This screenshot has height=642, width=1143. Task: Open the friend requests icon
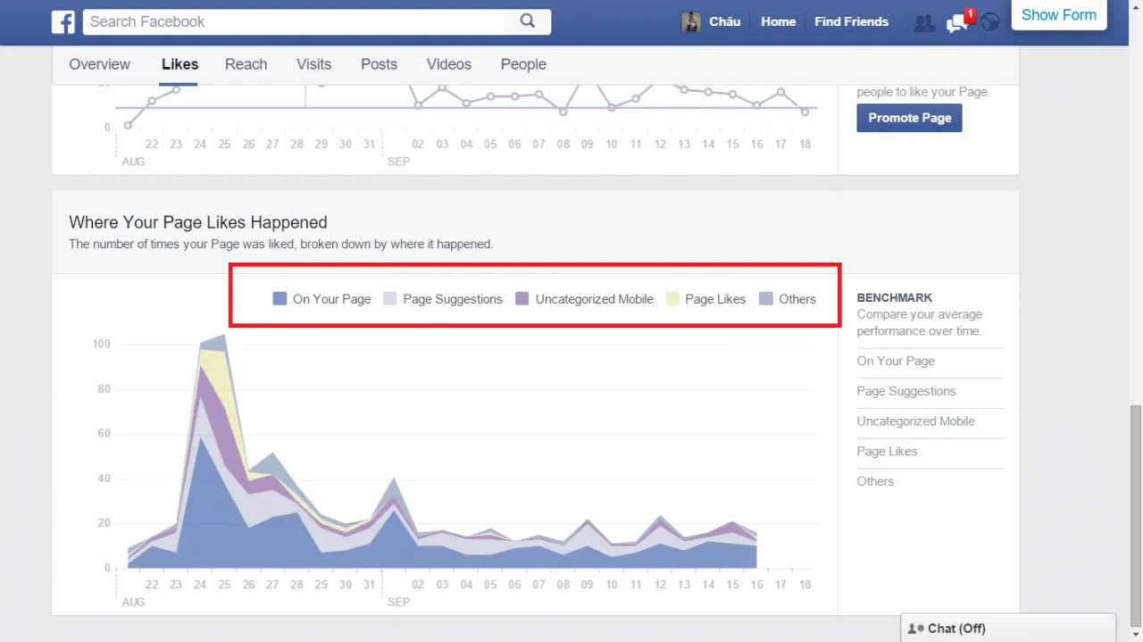(924, 22)
